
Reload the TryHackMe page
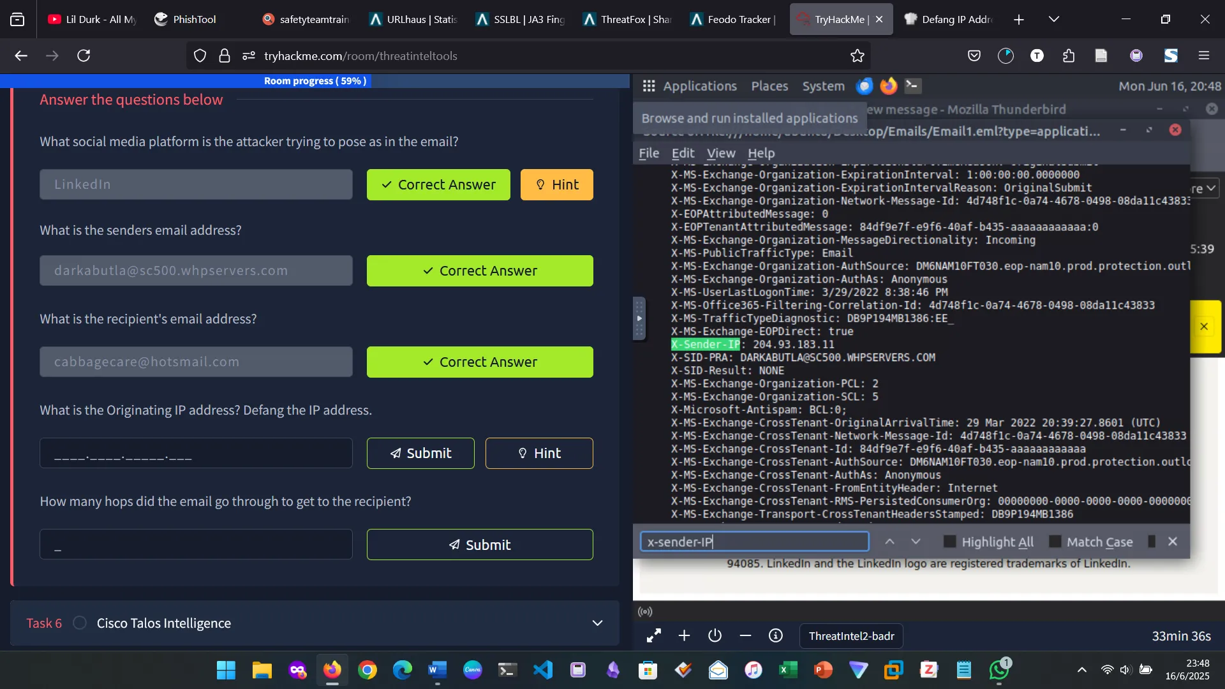tap(84, 56)
